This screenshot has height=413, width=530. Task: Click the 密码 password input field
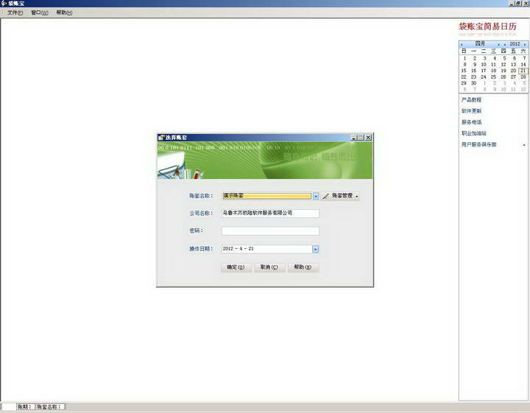coord(270,231)
